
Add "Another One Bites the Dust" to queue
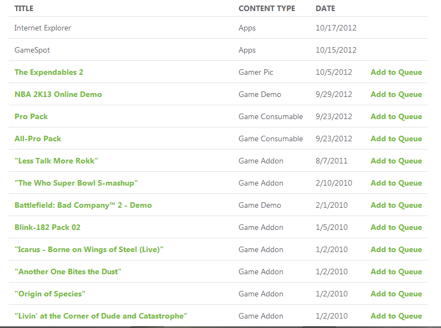click(x=396, y=272)
